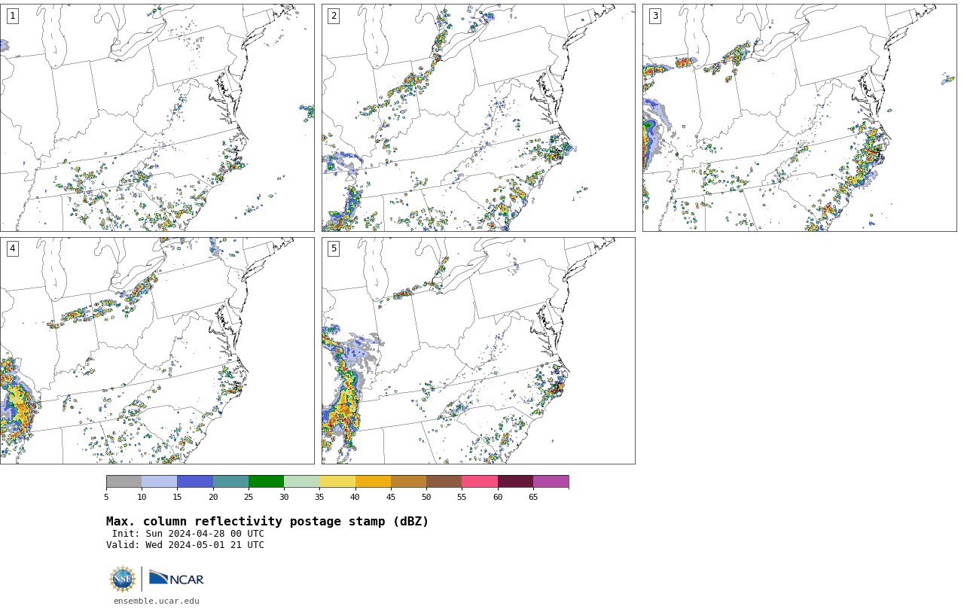Viewport: 964px width, 609px height.
Task: Click the member label box numbered 5
Action: (334, 248)
